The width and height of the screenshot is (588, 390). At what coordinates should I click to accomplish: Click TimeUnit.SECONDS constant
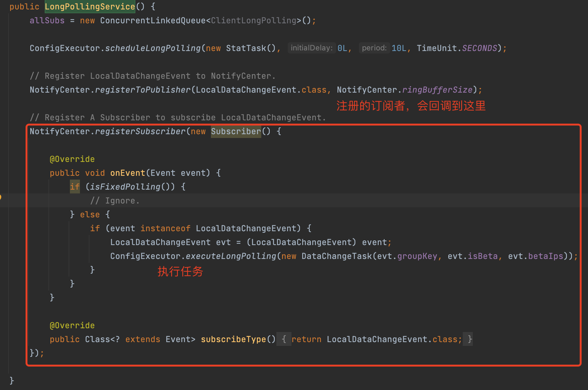[457, 48]
